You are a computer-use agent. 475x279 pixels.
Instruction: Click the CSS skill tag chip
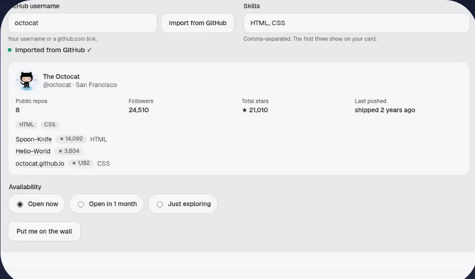pyautogui.click(x=50, y=124)
